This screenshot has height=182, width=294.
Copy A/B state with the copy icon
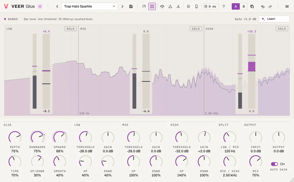tap(252, 6)
